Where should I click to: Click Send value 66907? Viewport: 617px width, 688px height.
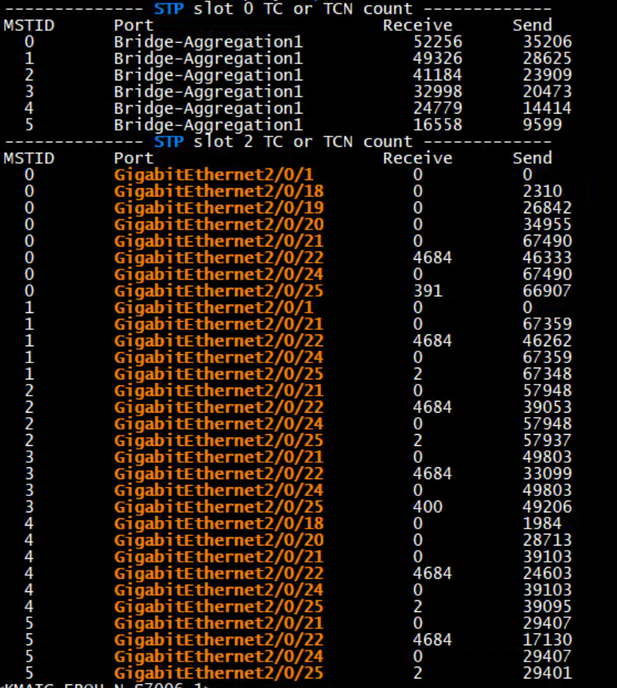click(x=547, y=292)
